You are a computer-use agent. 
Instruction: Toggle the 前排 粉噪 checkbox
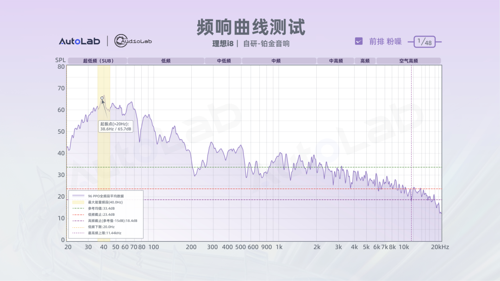[x=359, y=42]
